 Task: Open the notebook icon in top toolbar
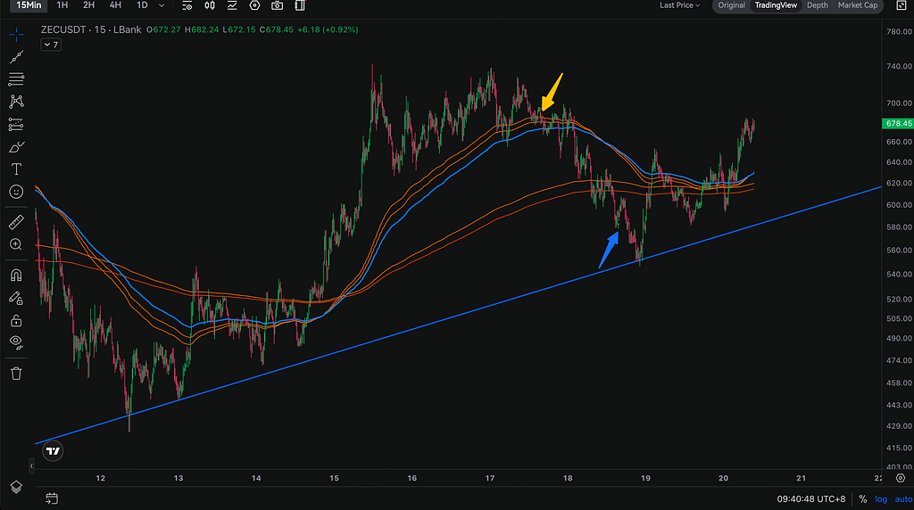pos(300,5)
